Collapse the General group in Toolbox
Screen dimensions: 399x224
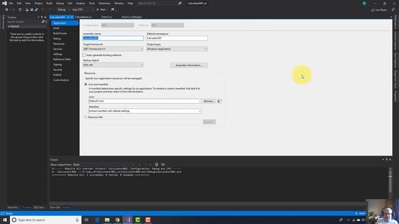tap(9, 26)
